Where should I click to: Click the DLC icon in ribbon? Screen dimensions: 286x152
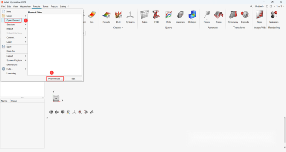[x=118, y=16]
